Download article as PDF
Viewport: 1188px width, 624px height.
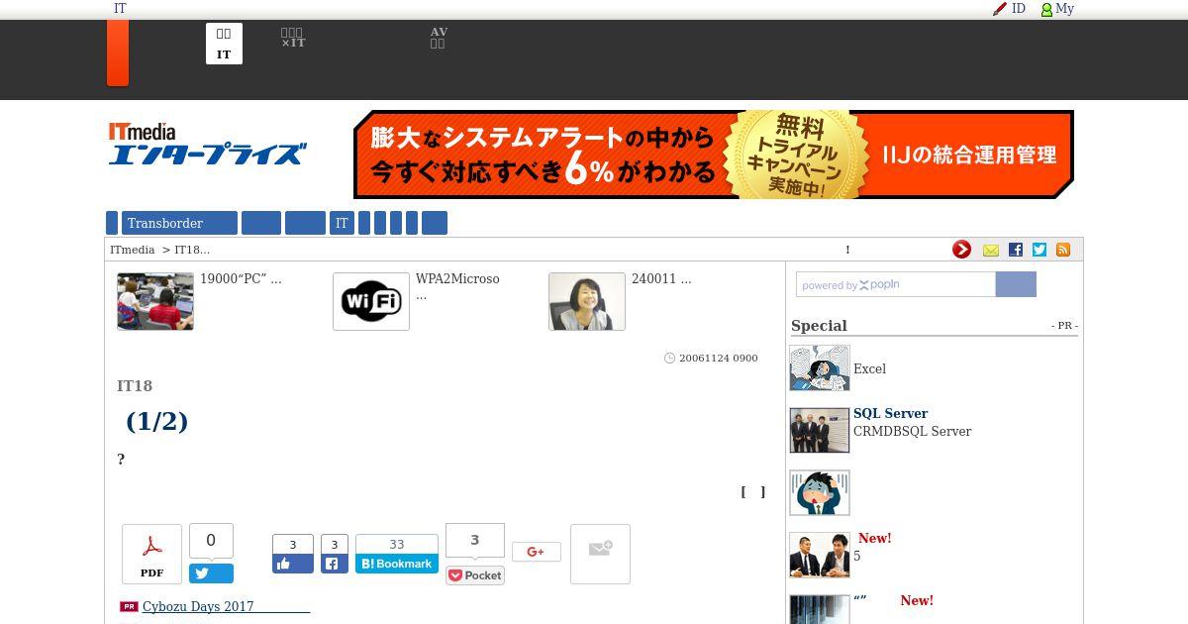(x=151, y=554)
